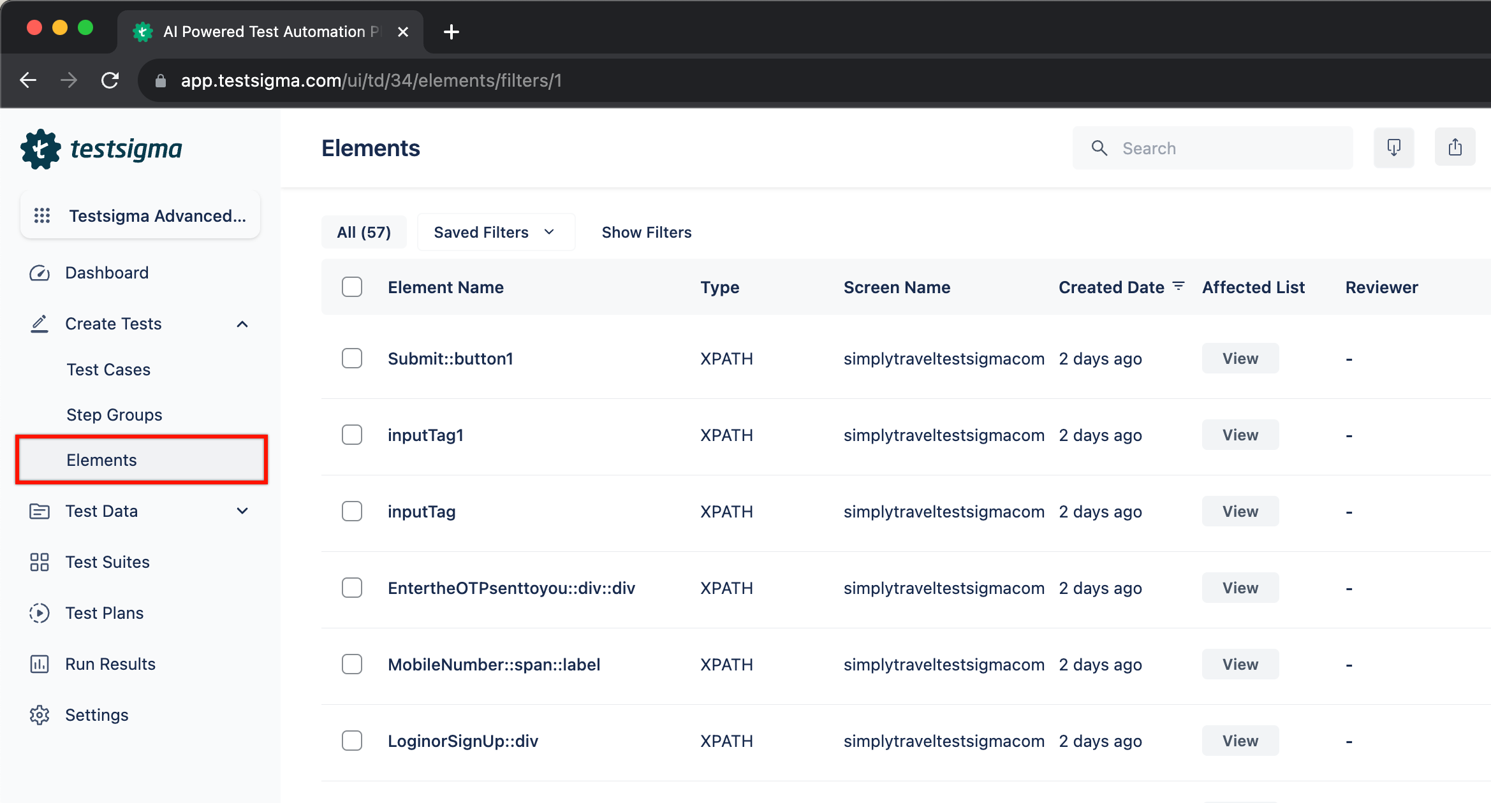Check the MobileNumber::span::label row checkbox
Image resolution: width=1491 pixels, height=803 pixels.
(352, 664)
